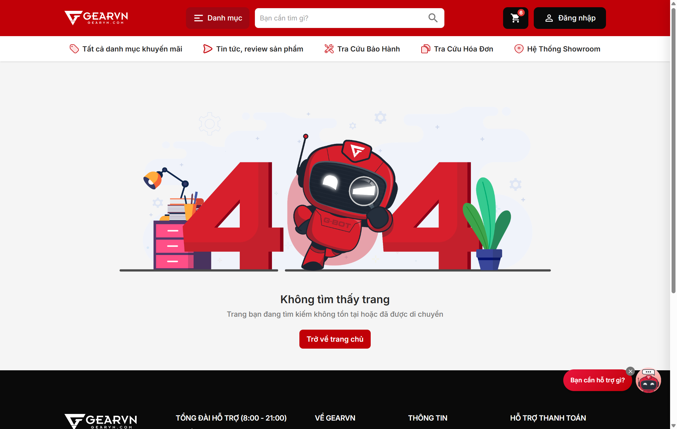Open Tra Cứu Hóa Đơn page
Viewport: 677px width, 429px height.
point(457,49)
